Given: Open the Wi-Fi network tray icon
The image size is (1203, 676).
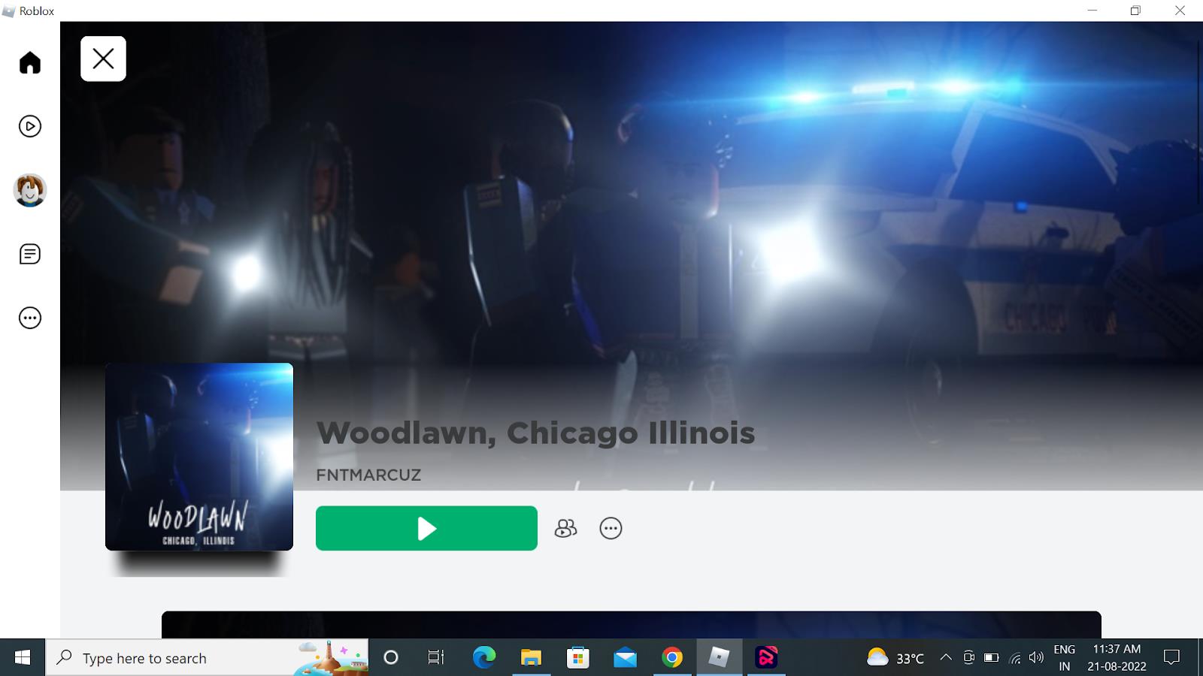Looking at the screenshot, I should tap(1014, 659).
